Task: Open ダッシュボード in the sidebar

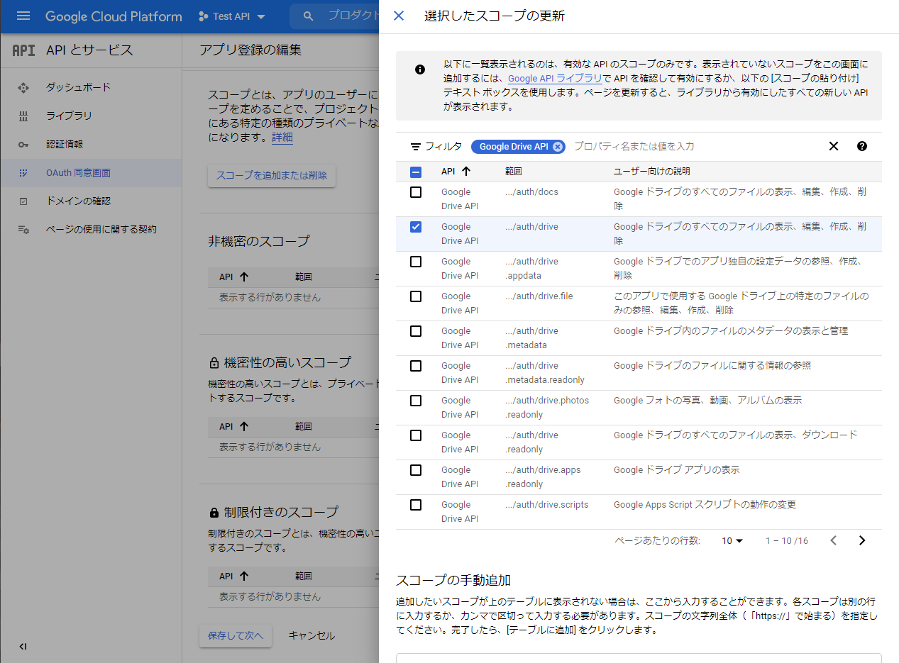Action: coord(91,87)
